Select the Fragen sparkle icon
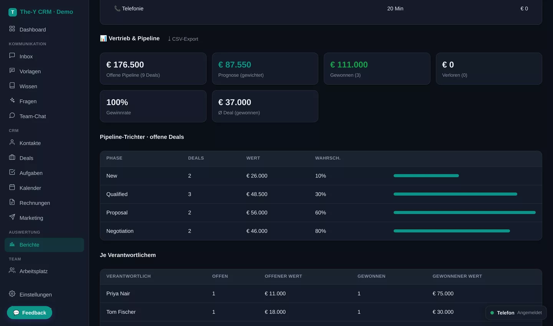The height and width of the screenshot is (326, 553). 12,100
